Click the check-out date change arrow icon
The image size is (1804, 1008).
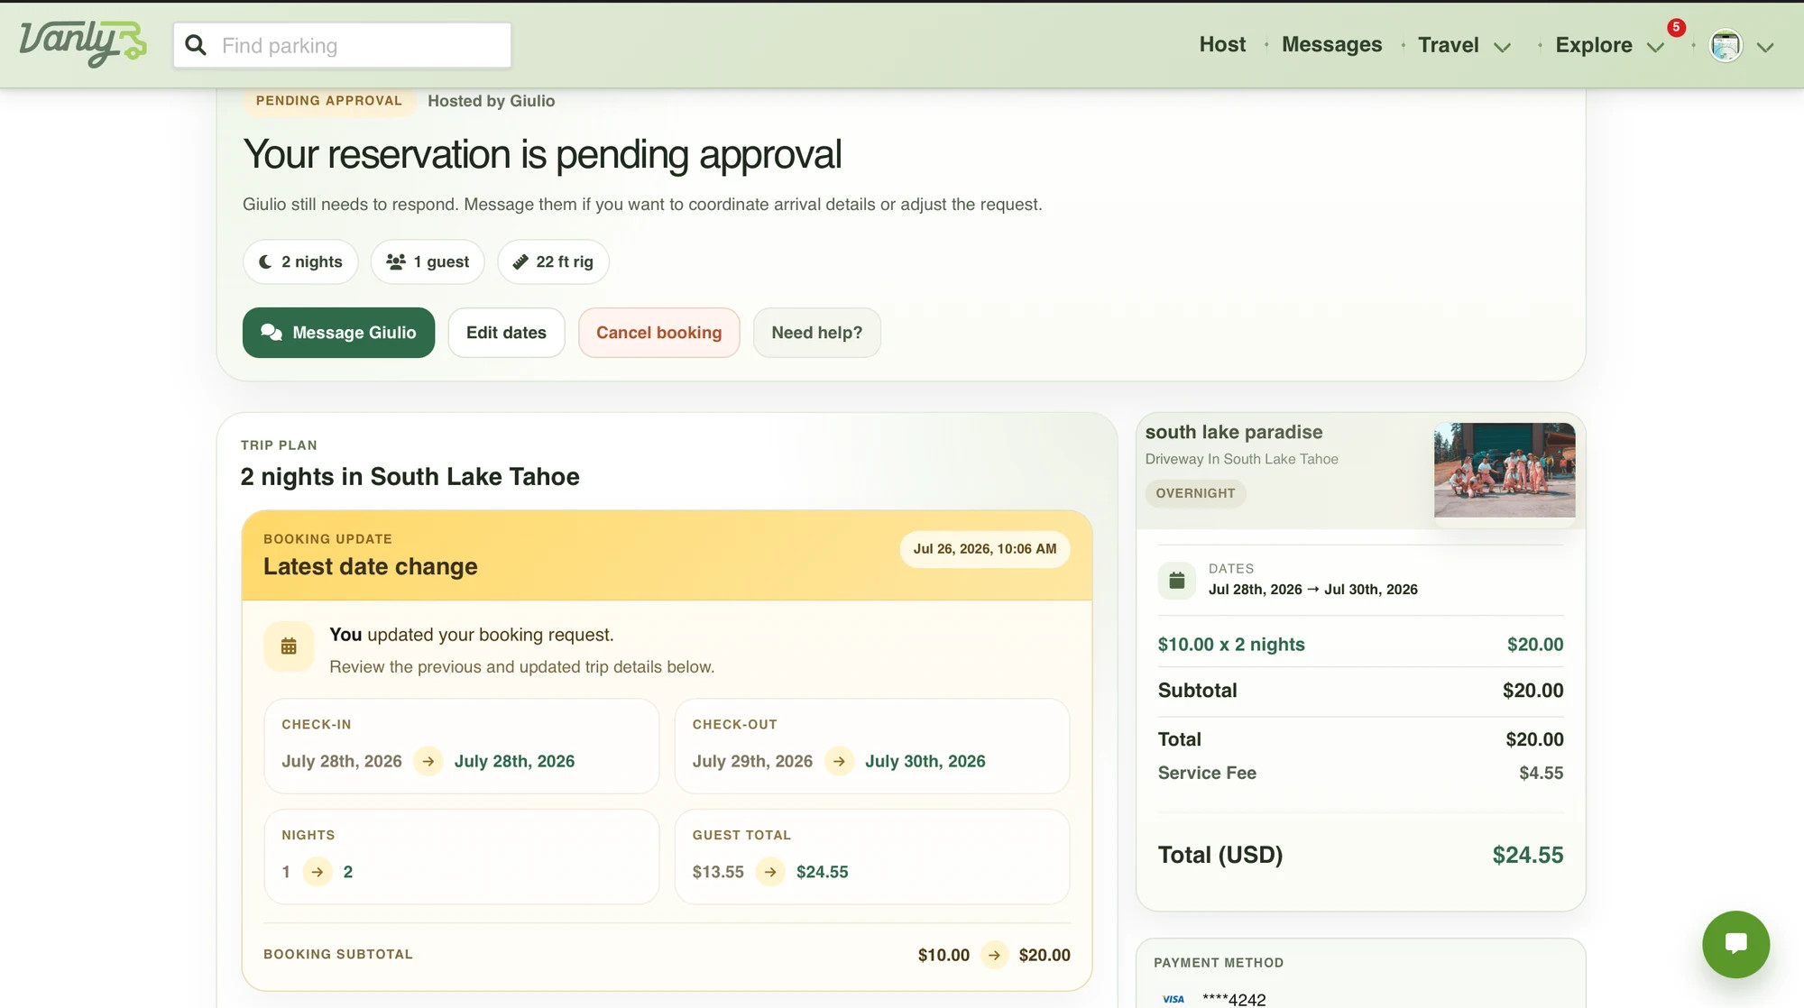point(839,761)
